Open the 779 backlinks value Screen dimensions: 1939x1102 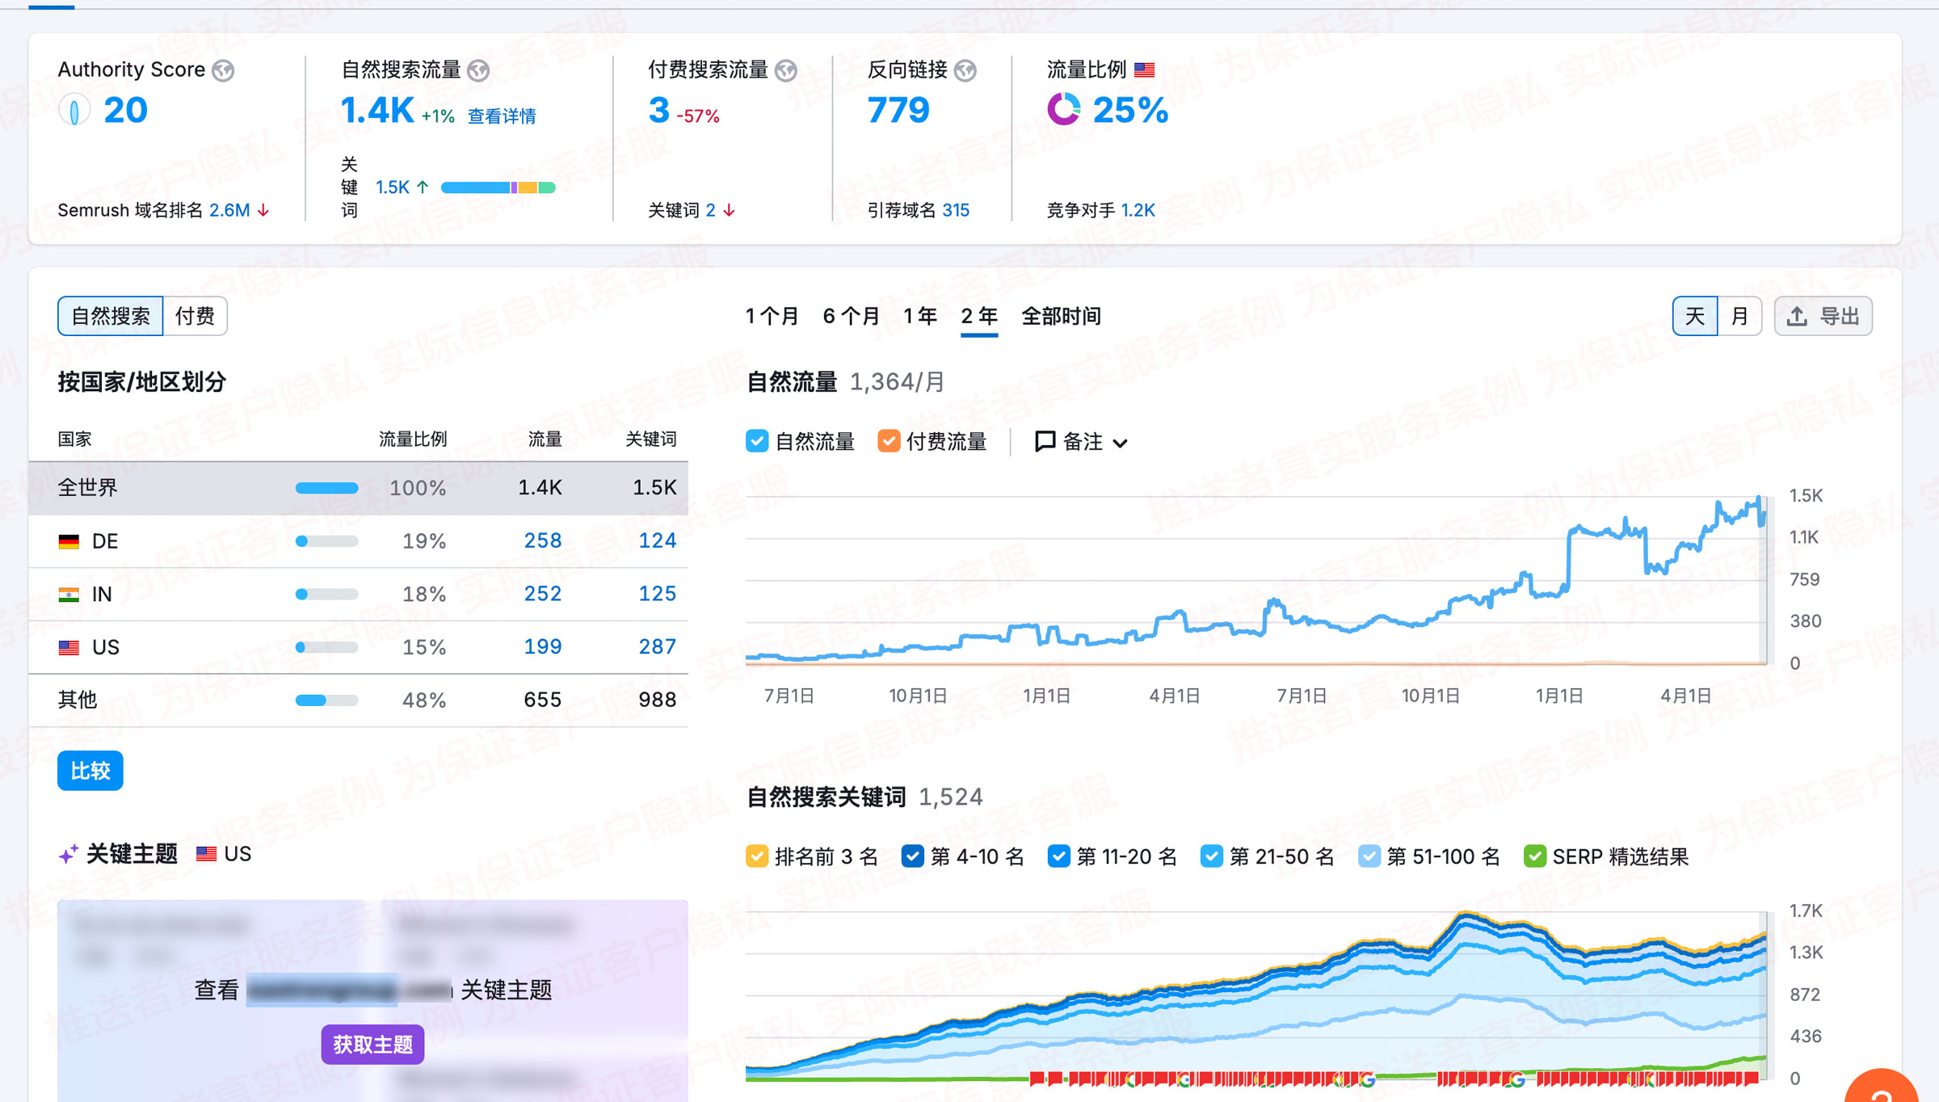pos(898,110)
